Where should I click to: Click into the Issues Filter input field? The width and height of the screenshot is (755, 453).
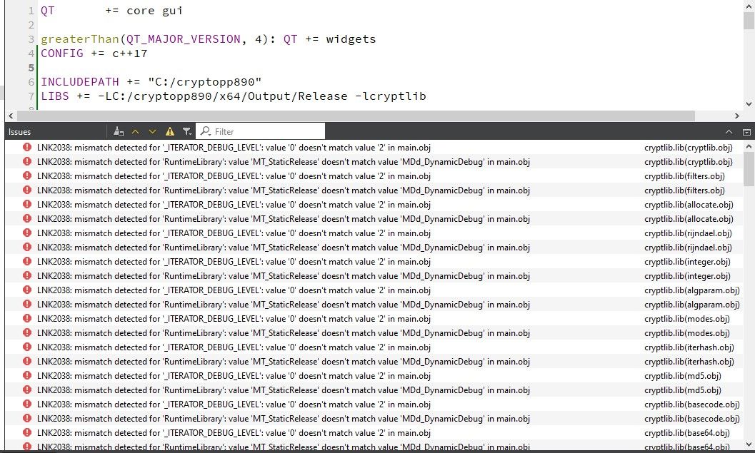[261, 131]
